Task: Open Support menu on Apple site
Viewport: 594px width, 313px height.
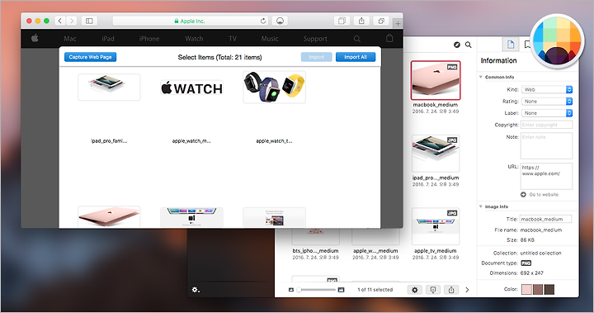Action: point(315,39)
